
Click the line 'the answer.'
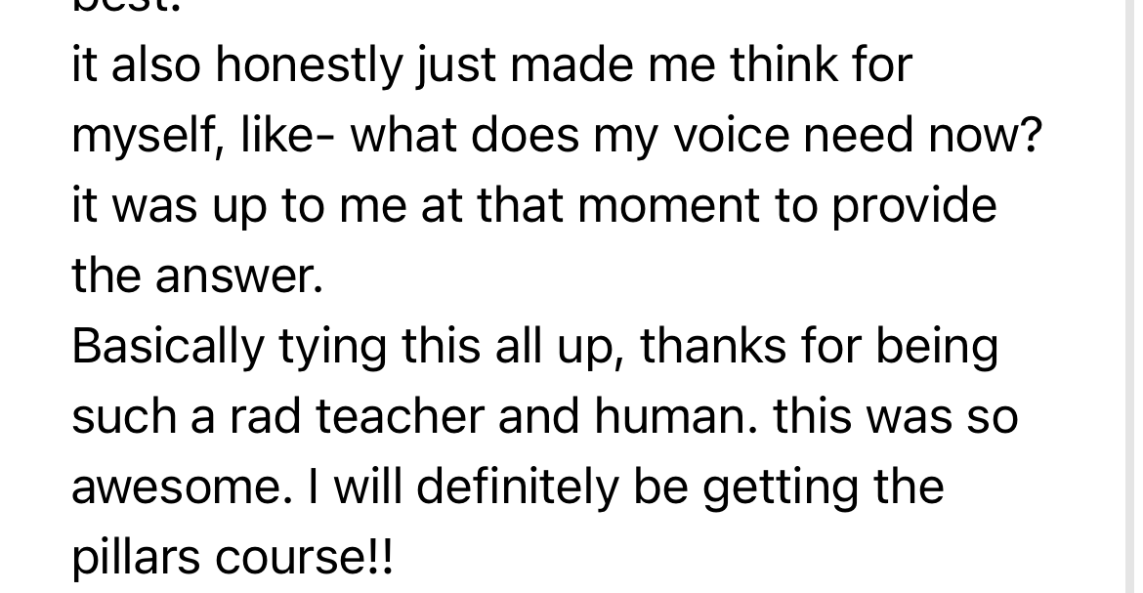coord(196,276)
